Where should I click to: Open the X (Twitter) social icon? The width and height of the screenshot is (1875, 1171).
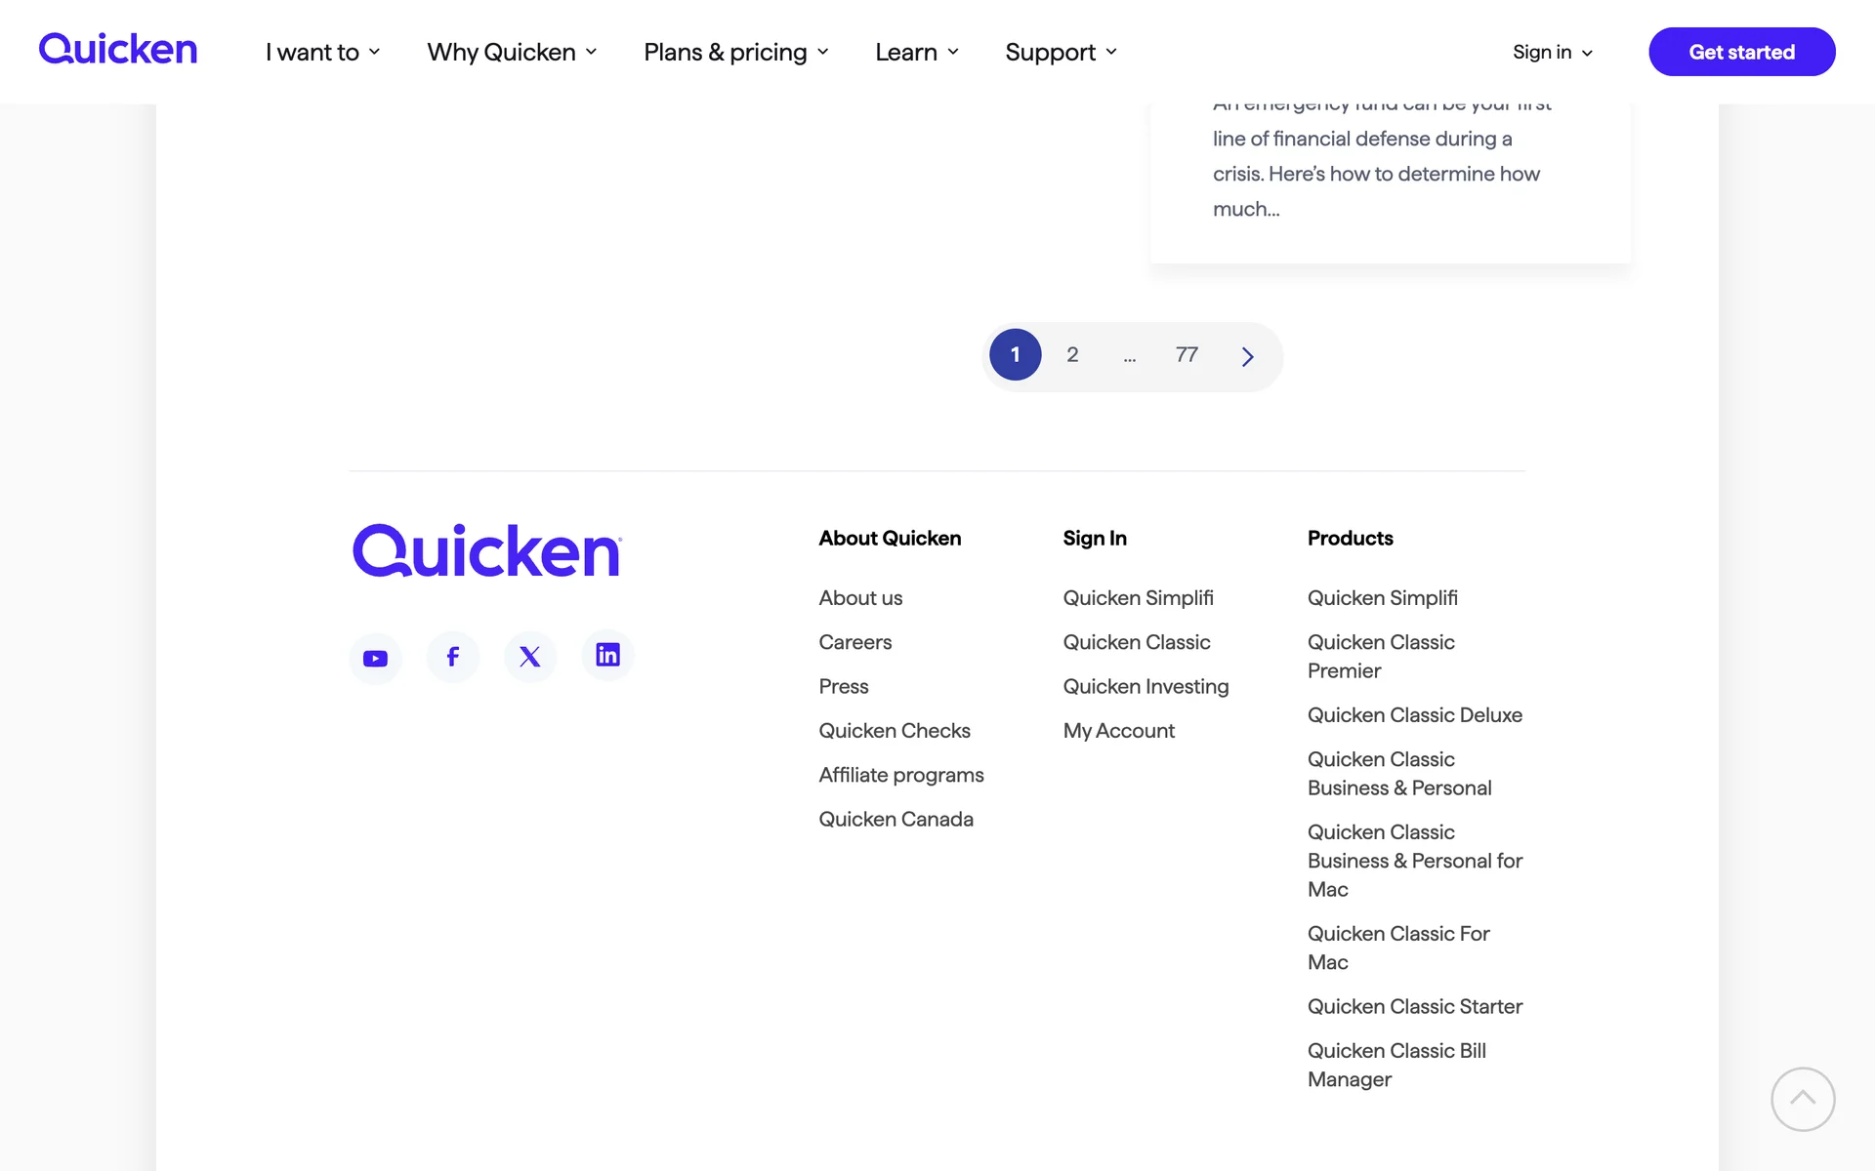[x=530, y=656]
